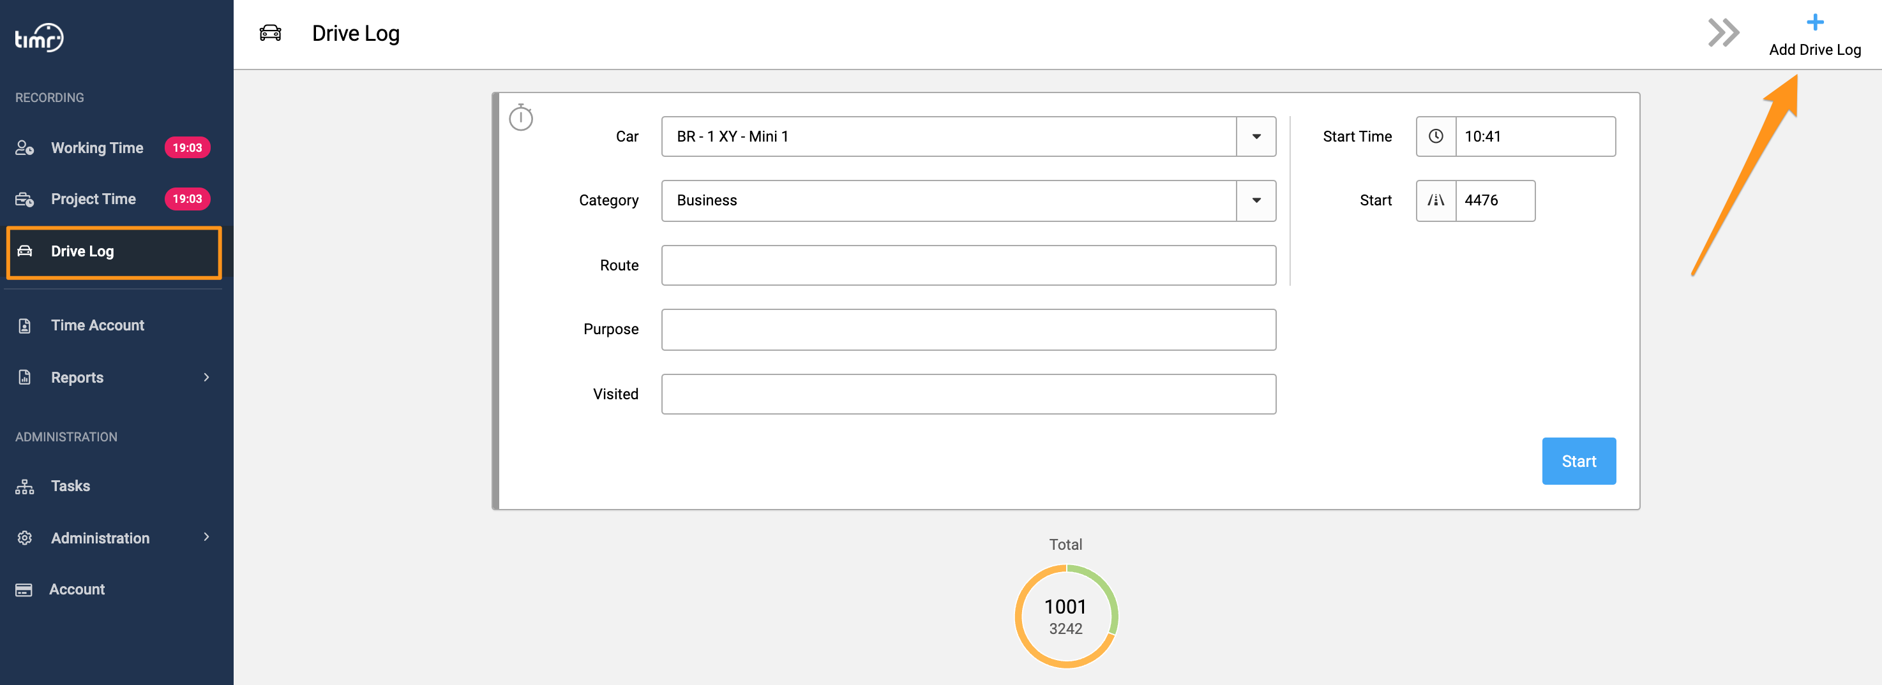Click the Reports file icon
Screen dimensions: 1882x685
click(24, 378)
